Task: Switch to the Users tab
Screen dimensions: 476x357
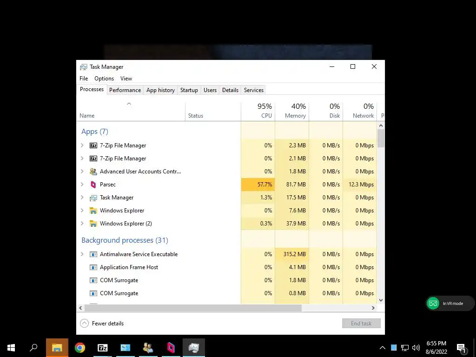Action: coord(210,90)
